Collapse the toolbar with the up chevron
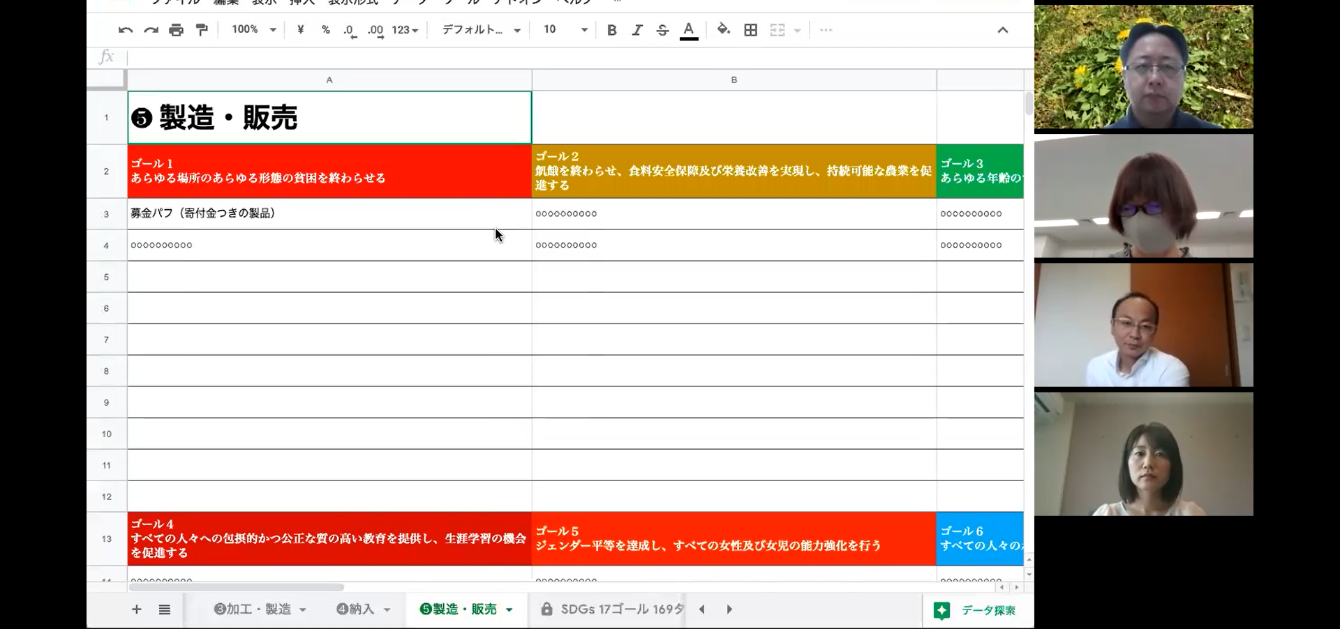1340x629 pixels. pos(1002,30)
